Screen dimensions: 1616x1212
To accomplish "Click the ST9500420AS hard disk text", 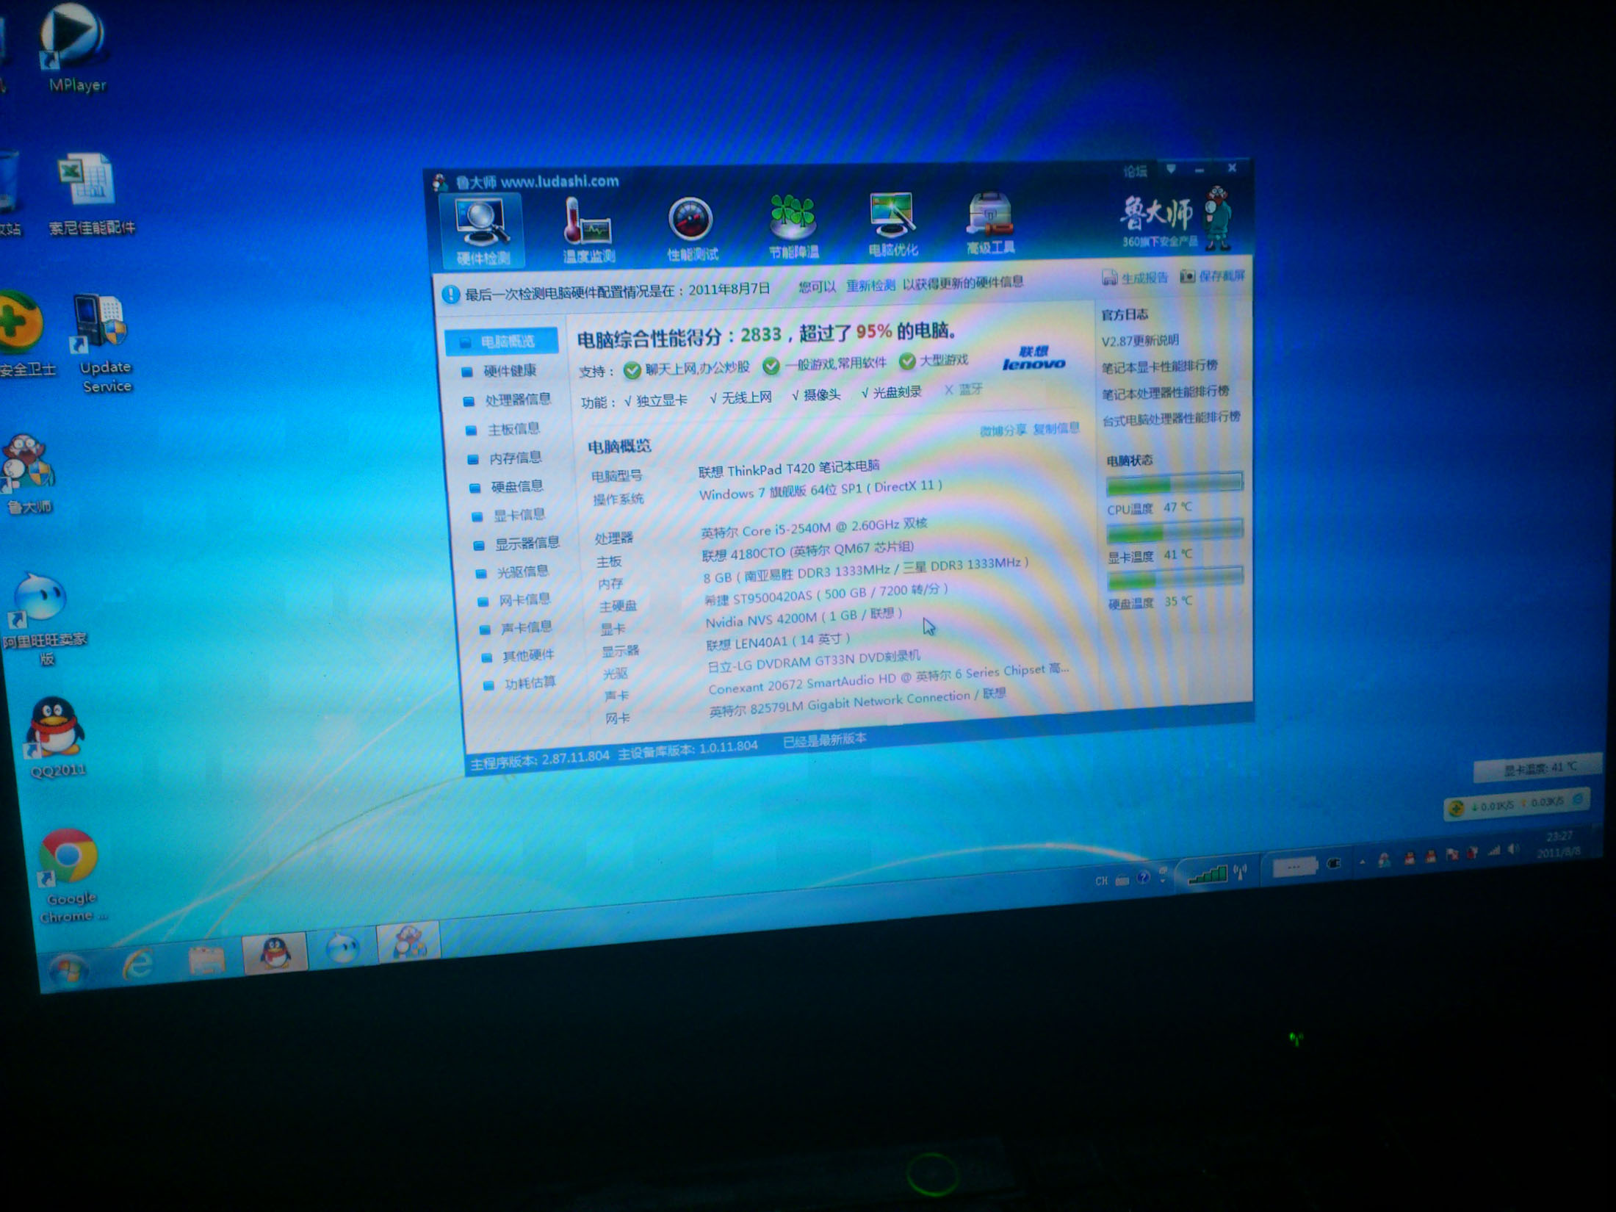I will [x=826, y=594].
